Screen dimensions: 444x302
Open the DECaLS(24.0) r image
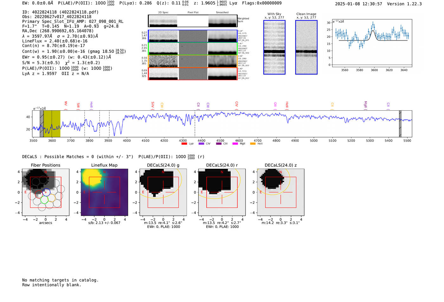click(222, 192)
